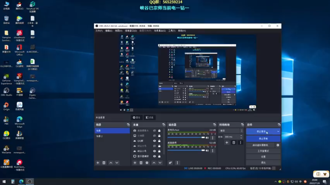Mute the 麦克风/Aux speaker icon

(207, 138)
